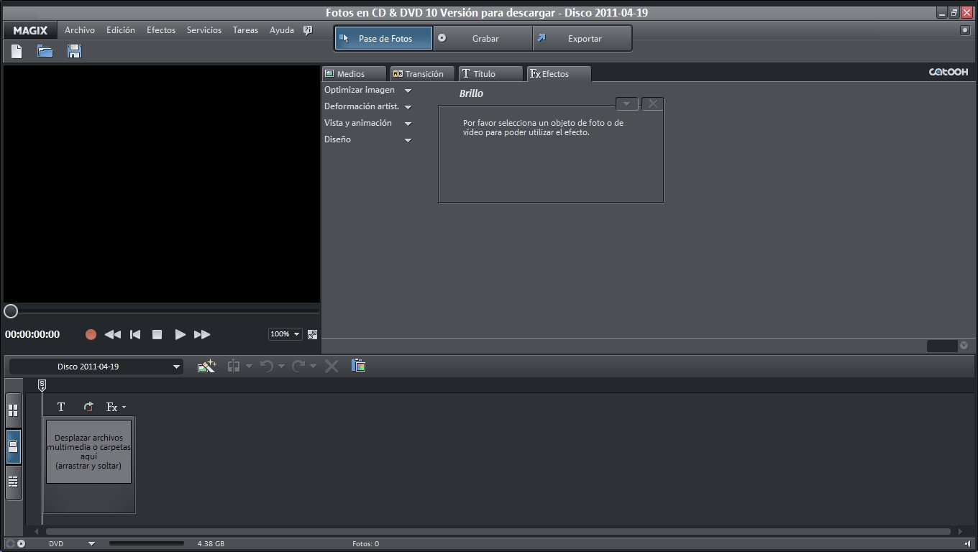Screen dimensions: 978x552
Task: Click the small round button at top right
Action: (965, 30)
